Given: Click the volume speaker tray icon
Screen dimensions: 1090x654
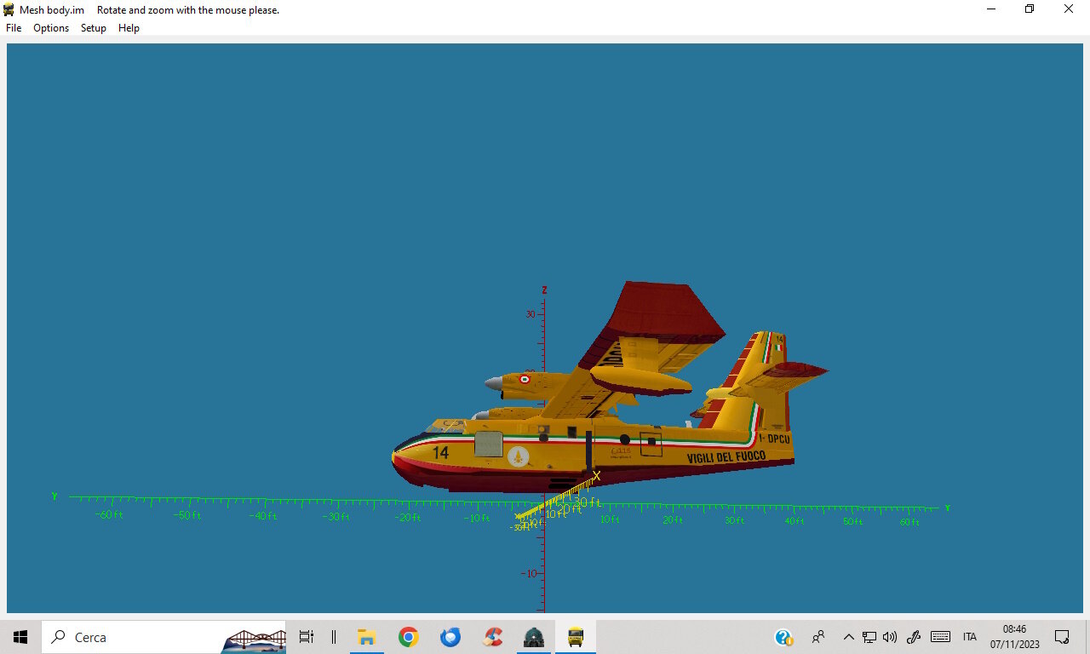Looking at the screenshot, I should (x=890, y=637).
